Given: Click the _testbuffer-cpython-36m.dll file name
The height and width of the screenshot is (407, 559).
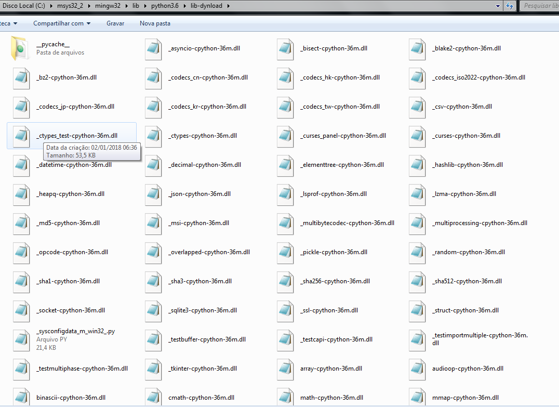Looking at the screenshot, I should point(207,339).
